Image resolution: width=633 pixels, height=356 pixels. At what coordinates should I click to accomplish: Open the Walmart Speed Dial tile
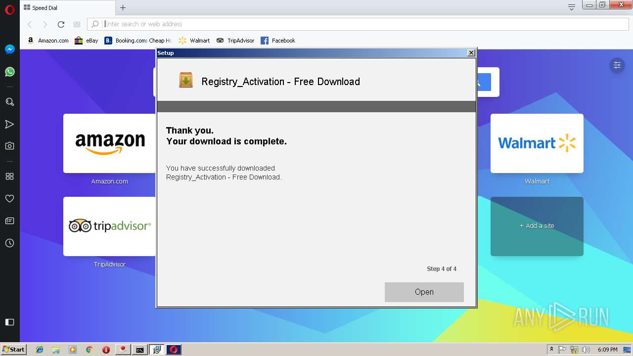click(537, 143)
